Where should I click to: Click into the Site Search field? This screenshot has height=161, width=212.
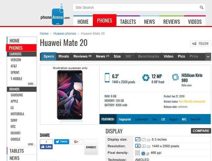click(136, 7)
